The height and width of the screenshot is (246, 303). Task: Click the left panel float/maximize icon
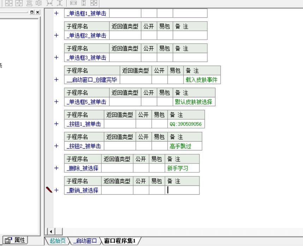32,12
